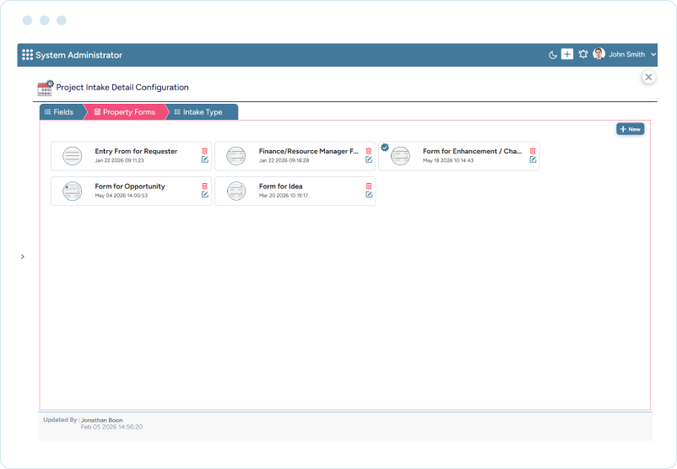Click the plus quick-add icon in header

click(567, 54)
